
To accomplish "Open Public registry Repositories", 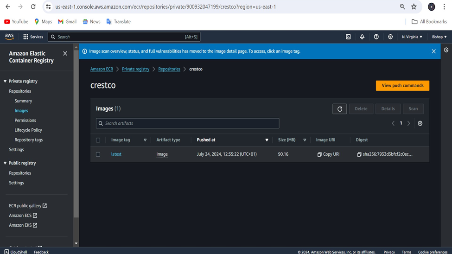I will click(x=20, y=173).
